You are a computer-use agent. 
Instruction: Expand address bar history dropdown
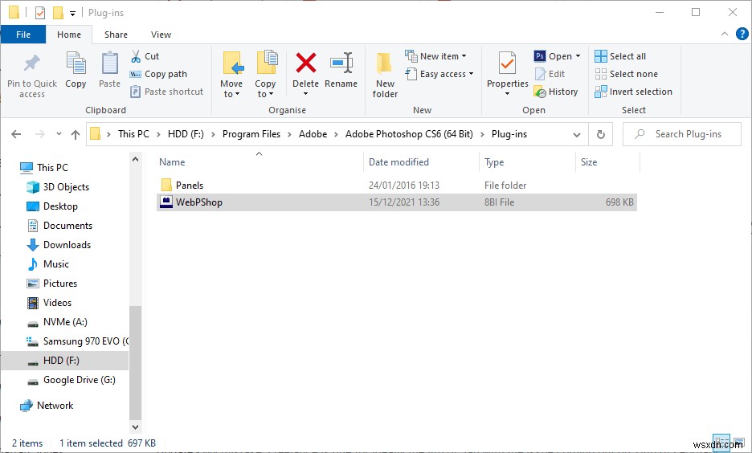point(577,135)
